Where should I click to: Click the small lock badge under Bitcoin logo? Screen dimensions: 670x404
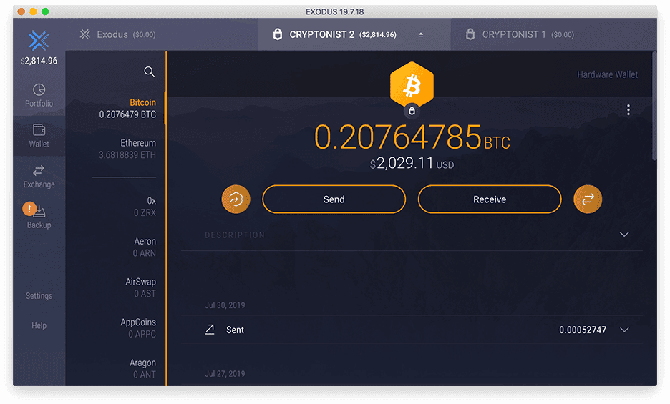[412, 111]
